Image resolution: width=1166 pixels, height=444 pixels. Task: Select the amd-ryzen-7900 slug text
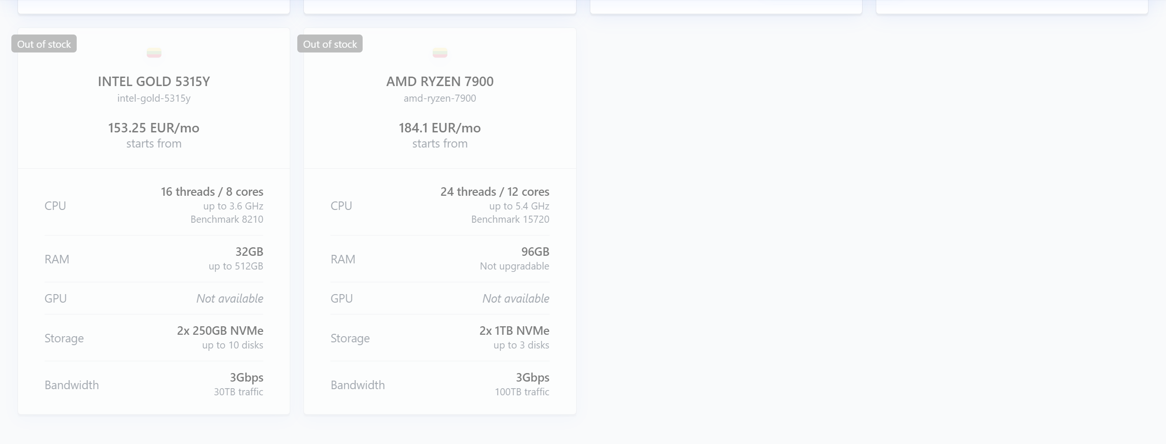point(440,98)
